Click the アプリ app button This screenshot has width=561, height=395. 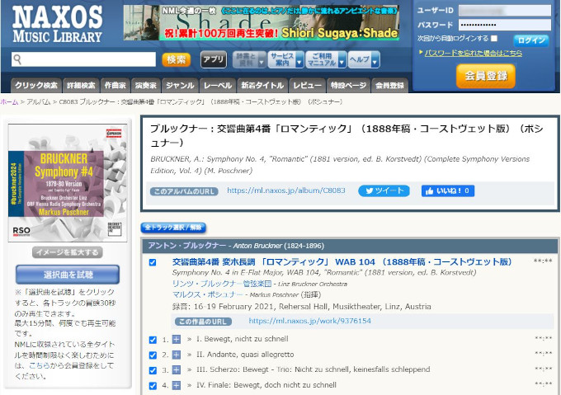pyautogui.click(x=213, y=60)
